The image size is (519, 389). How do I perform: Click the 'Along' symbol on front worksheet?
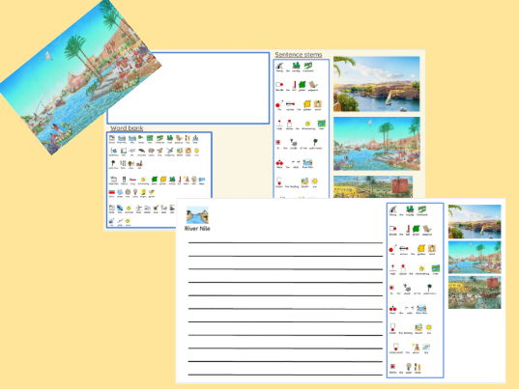coord(393,209)
